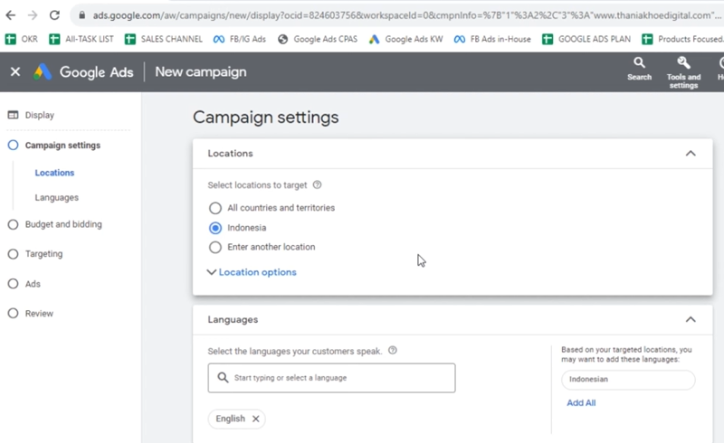Expand Location options
Image resolution: width=724 pixels, height=443 pixels.
coord(252,272)
